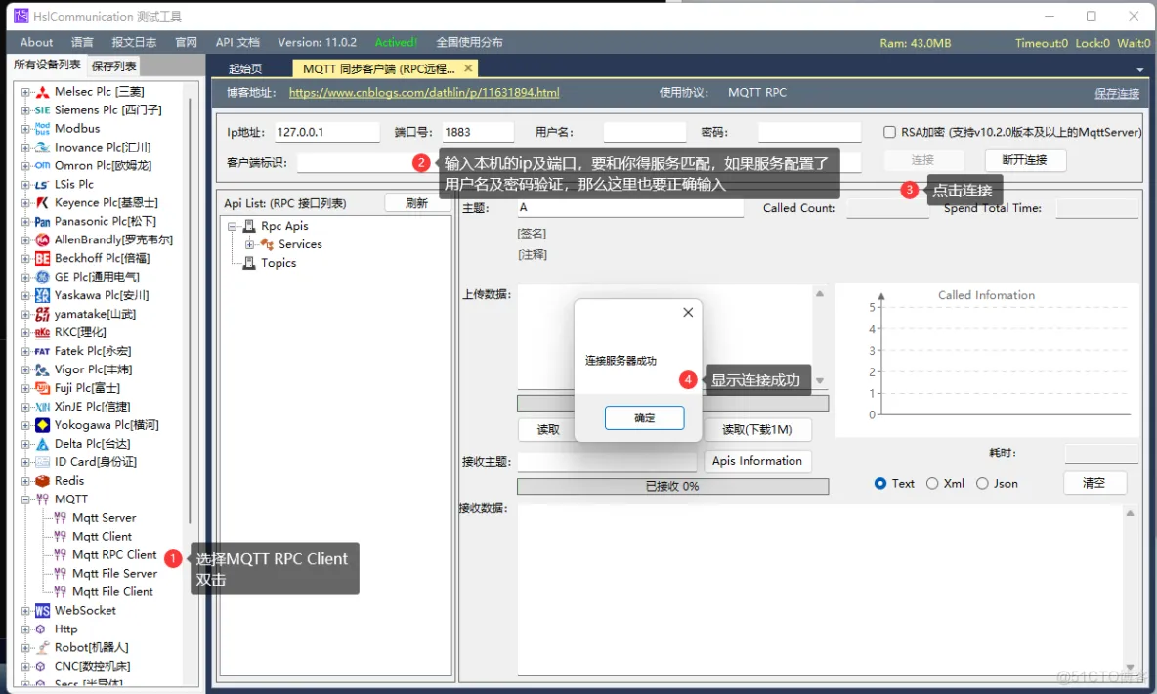
Task: Open the About menu
Action: (x=36, y=42)
